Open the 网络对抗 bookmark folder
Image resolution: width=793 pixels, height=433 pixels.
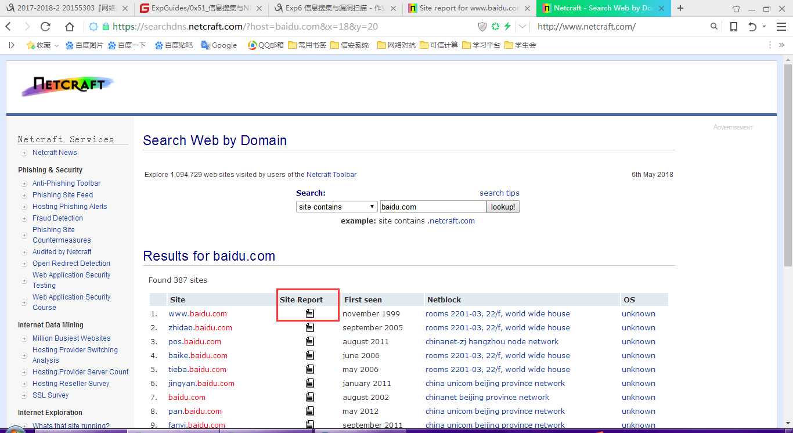coord(396,45)
